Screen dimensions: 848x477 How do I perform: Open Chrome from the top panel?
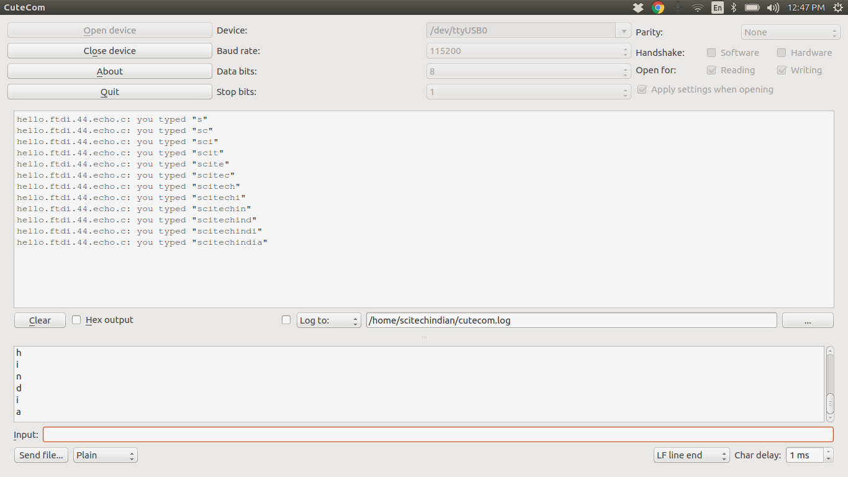pyautogui.click(x=658, y=7)
